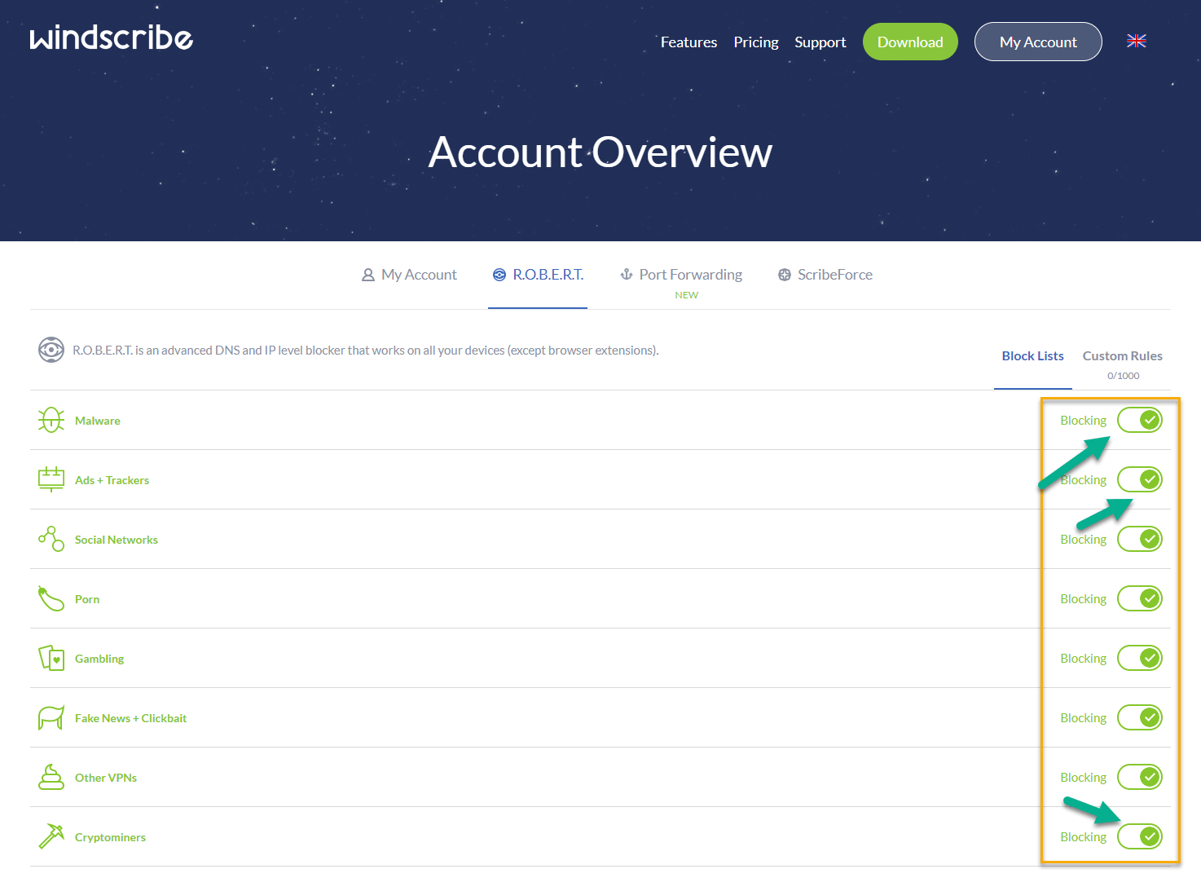Click the R.O.B.E.R.T. eye icon beside description
This screenshot has width=1201, height=891.
(51, 350)
